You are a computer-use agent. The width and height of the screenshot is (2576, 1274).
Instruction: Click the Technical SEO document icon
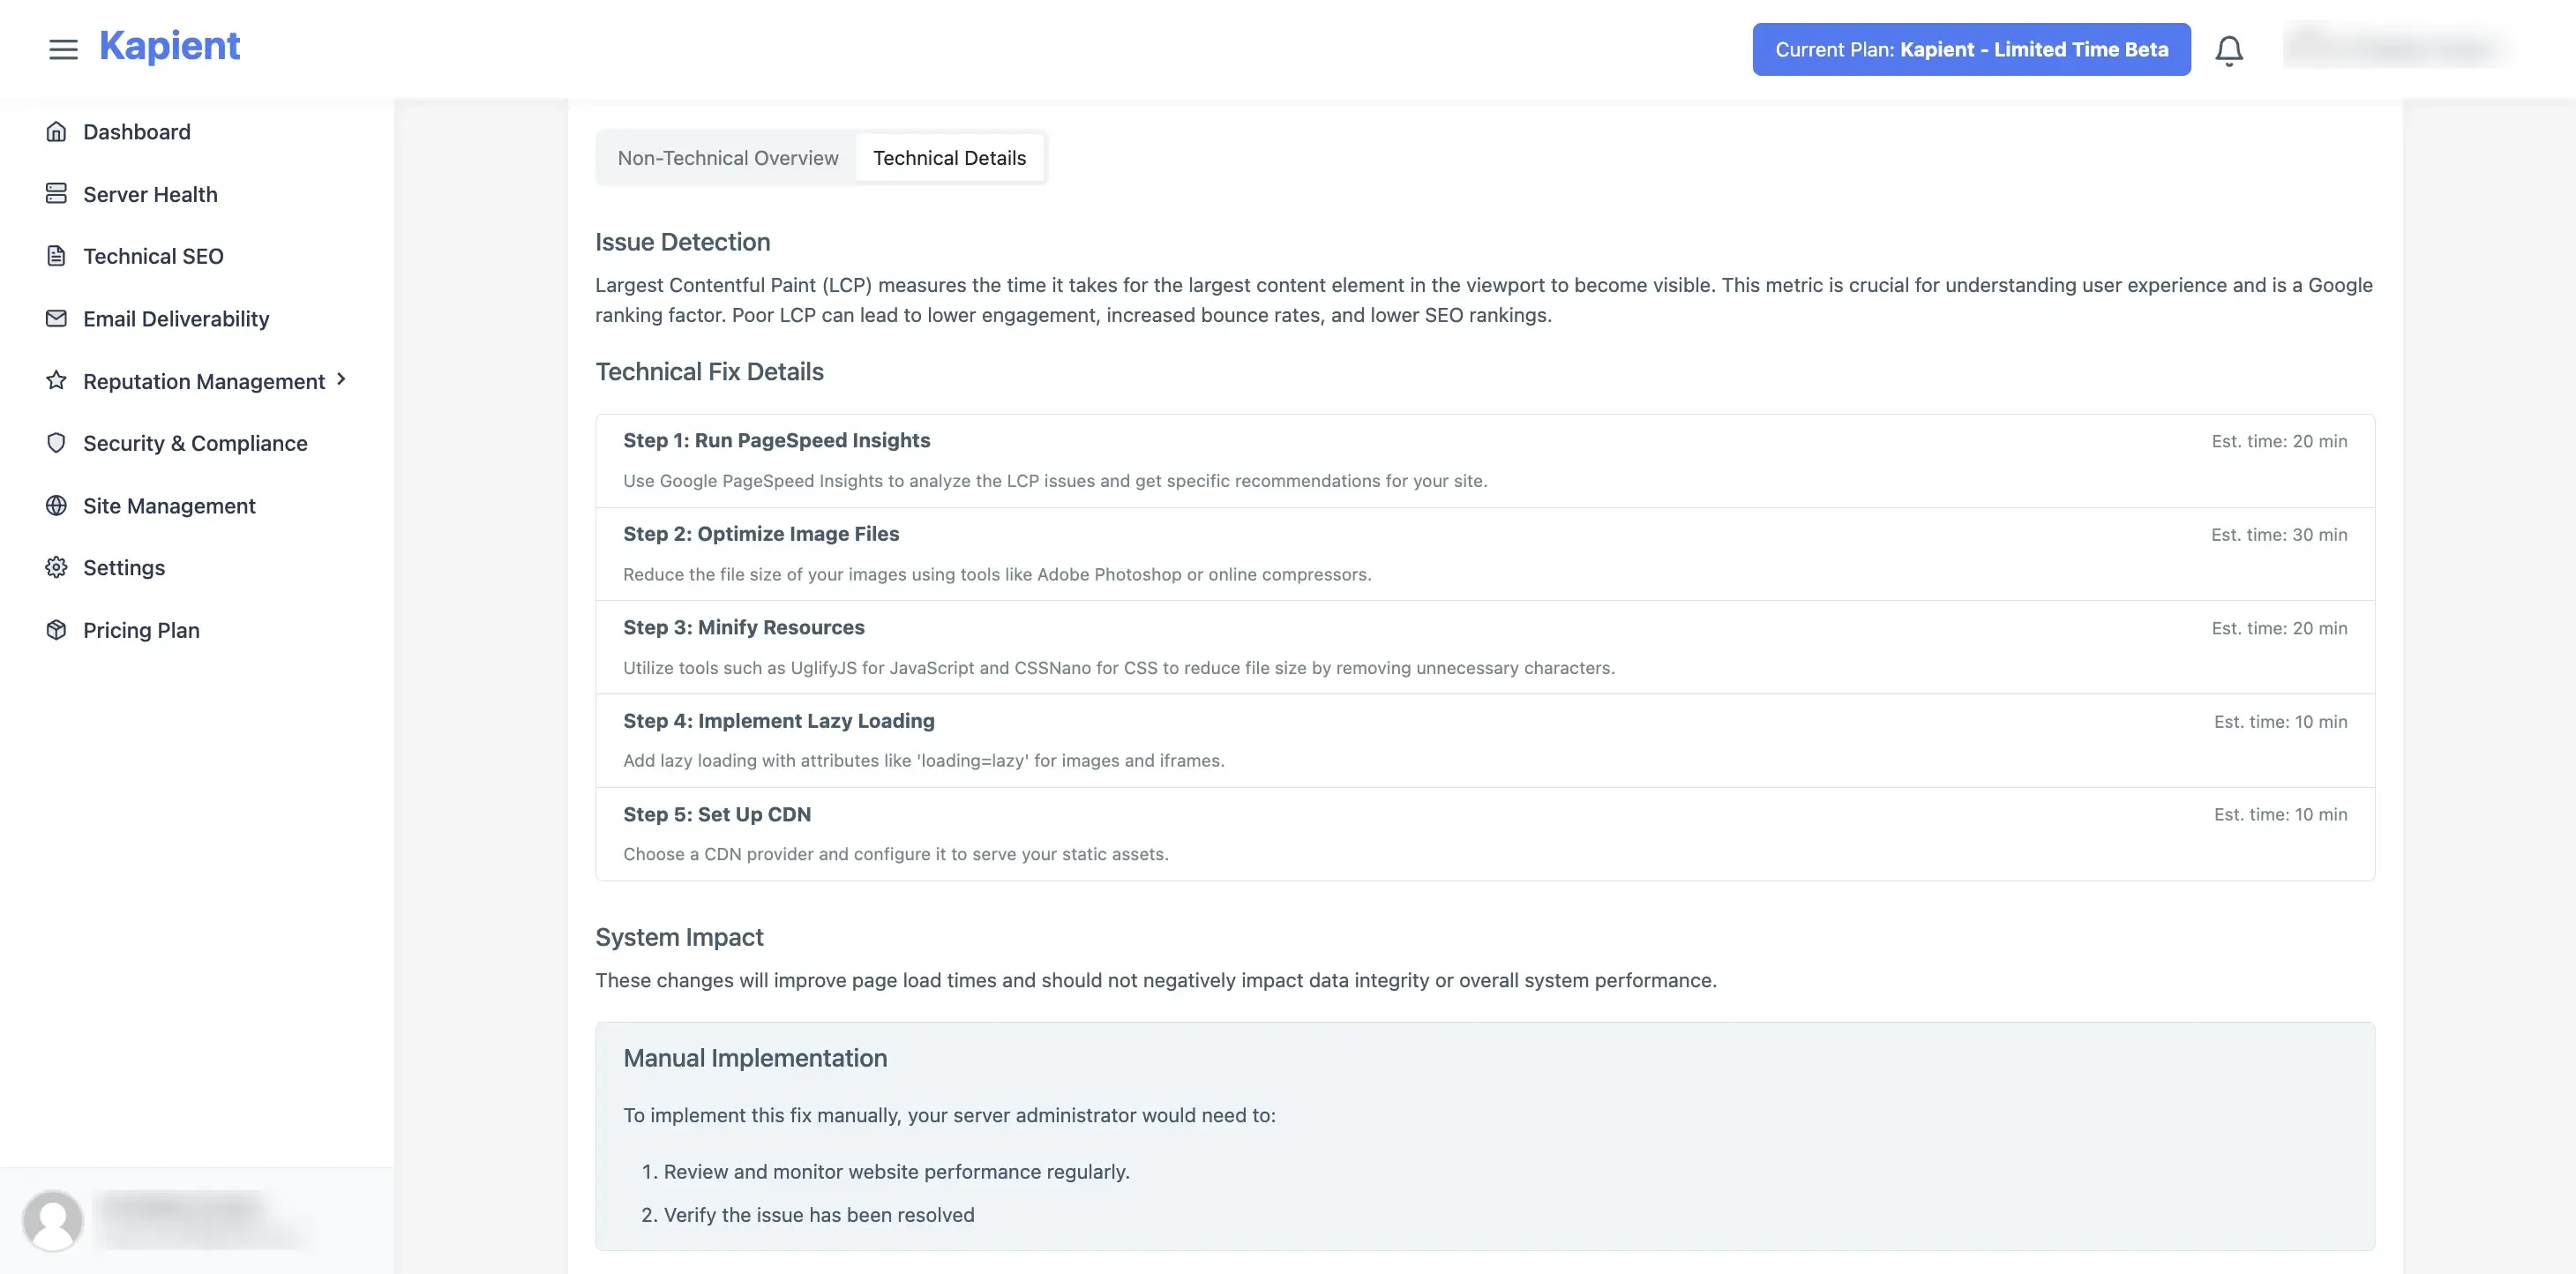click(56, 256)
